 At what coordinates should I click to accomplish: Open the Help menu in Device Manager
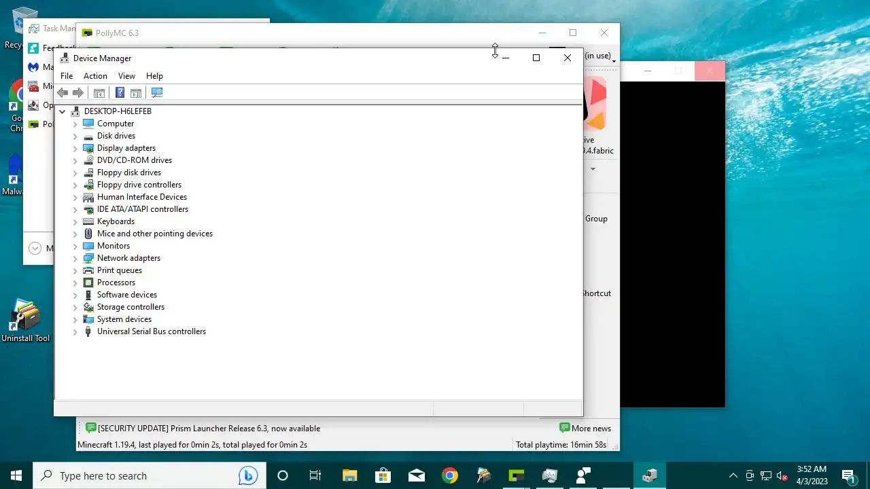tap(154, 76)
